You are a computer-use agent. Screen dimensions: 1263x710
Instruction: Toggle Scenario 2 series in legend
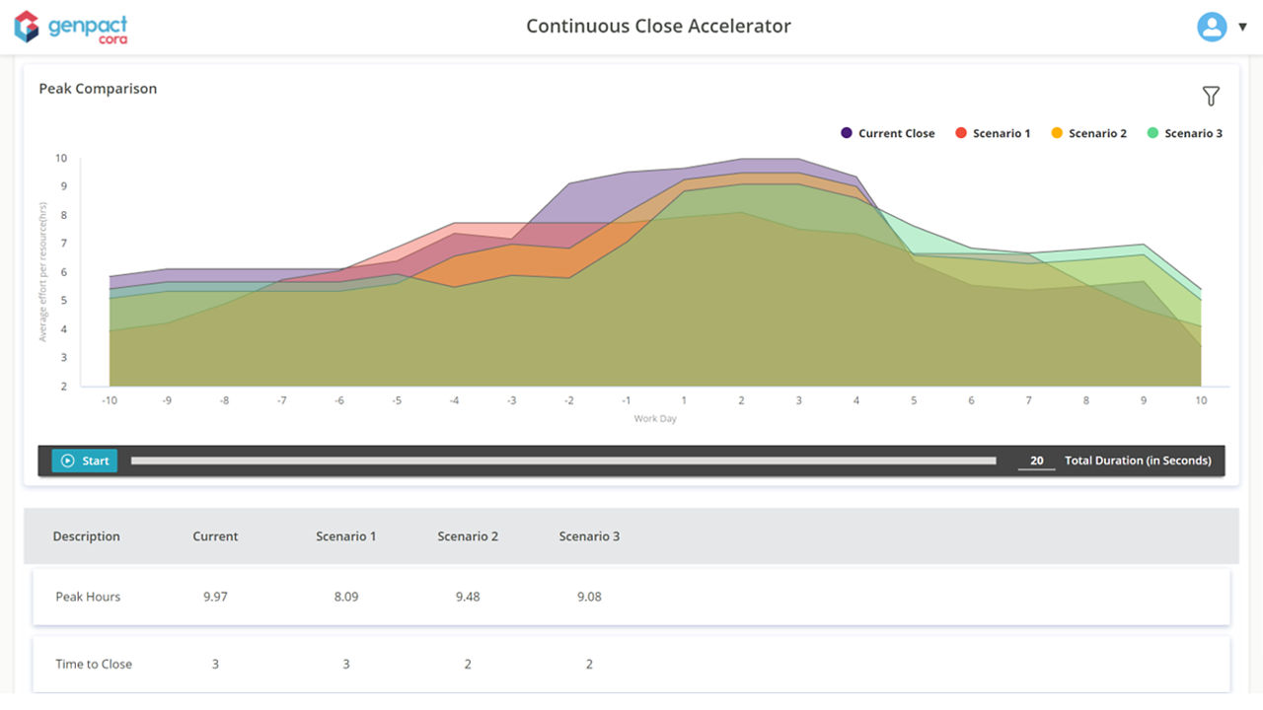1087,133
